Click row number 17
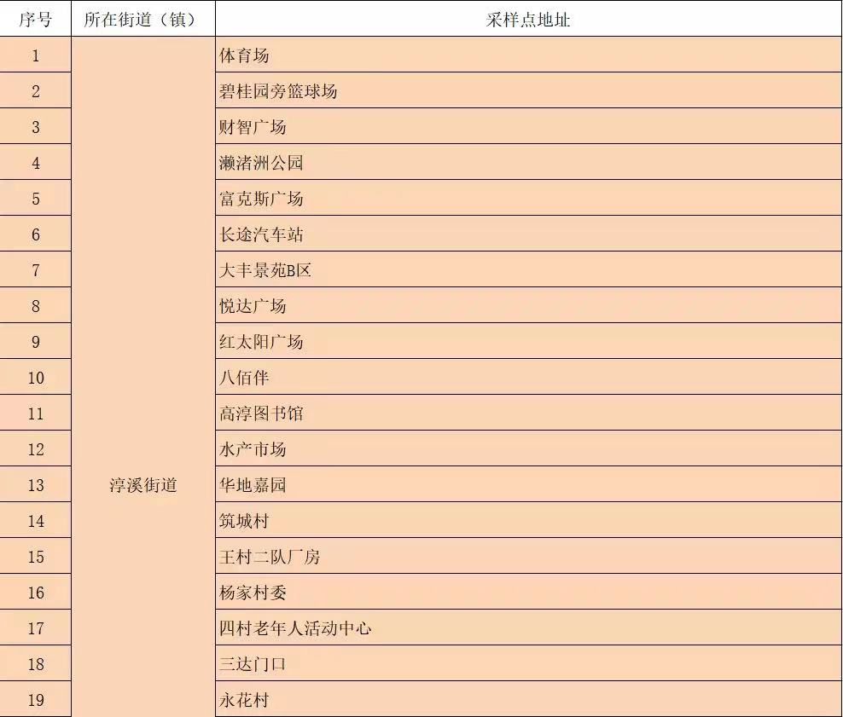Viewport: 843px width, 717px height. coord(36,627)
